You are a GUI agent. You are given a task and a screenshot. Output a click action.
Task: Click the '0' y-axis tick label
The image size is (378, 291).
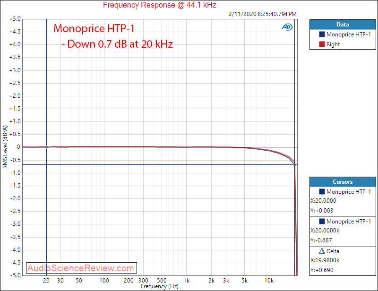point(18,147)
